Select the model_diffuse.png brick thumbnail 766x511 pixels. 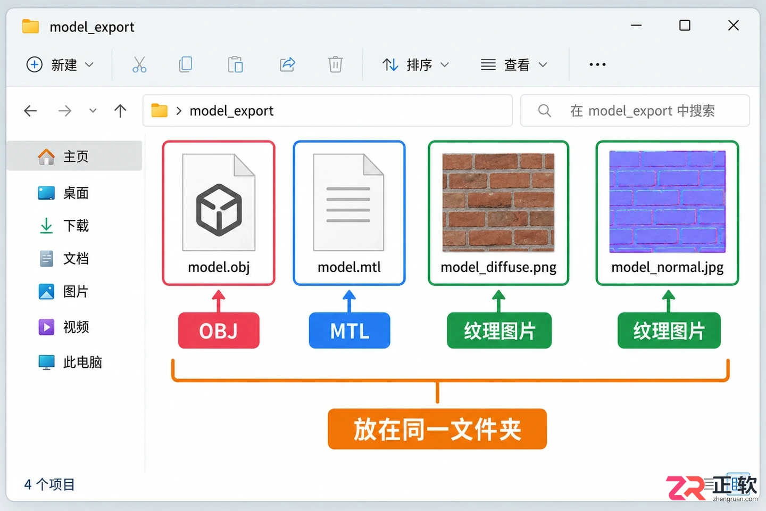(498, 202)
